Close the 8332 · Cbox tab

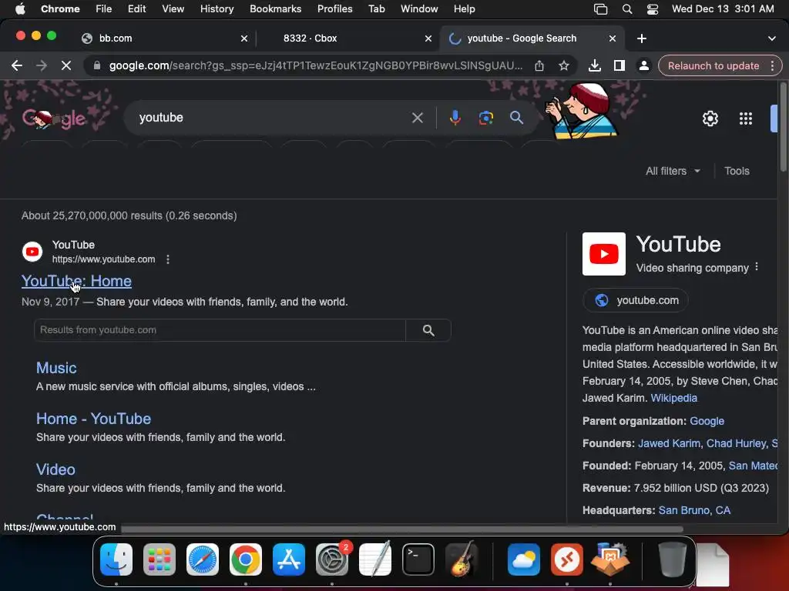click(428, 38)
